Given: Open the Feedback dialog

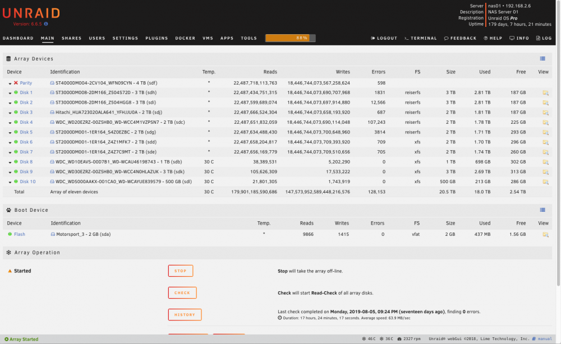Looking at the screenshot, I should pyautogui.click(x=460, y=38).
